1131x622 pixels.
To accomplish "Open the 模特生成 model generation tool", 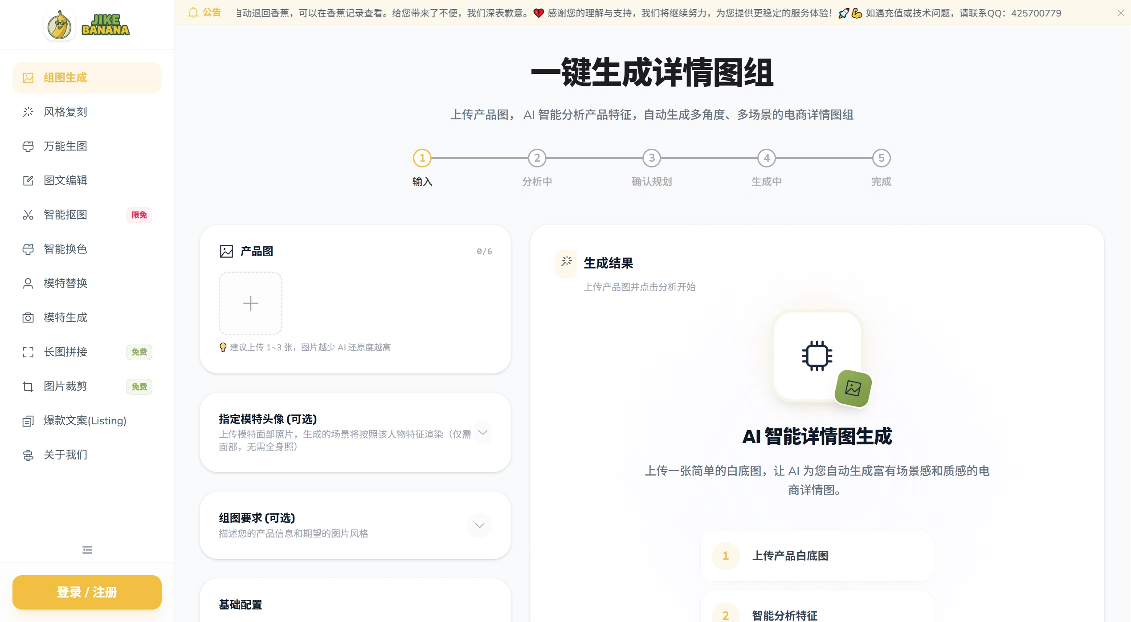I will click(65, 317).
